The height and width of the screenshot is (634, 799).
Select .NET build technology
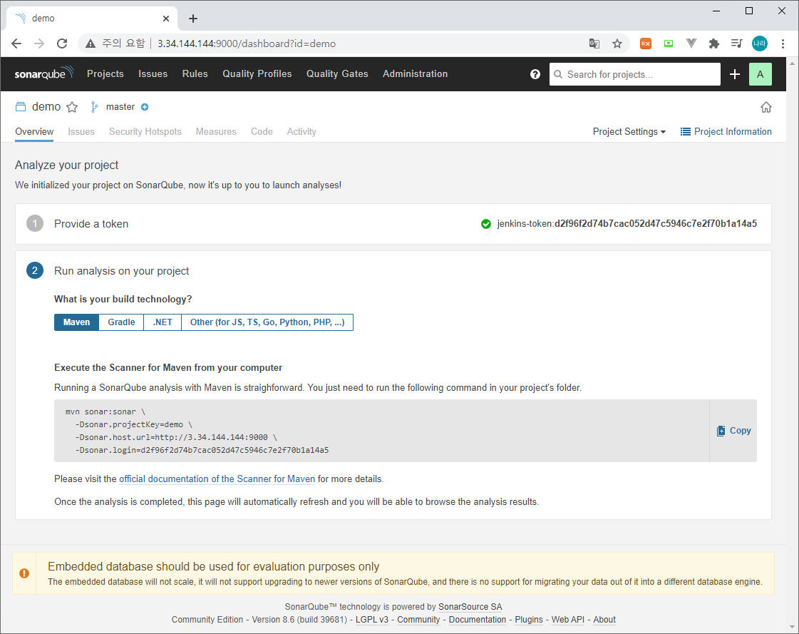(x=163, y=322)
